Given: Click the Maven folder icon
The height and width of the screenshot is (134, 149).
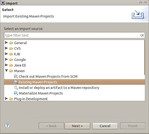Looking at the screenshot, I should (x=11, y=71).
